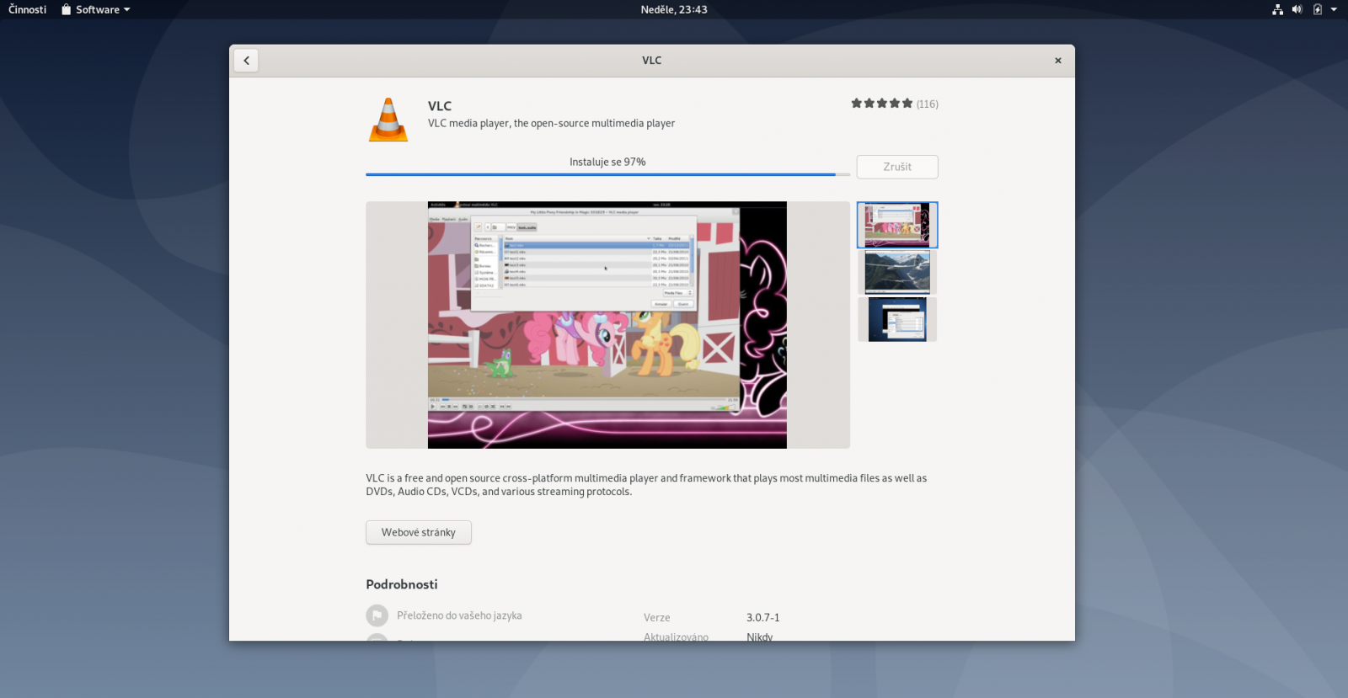Open the clock showing Neděle, 23:43
This screenshot has height=698, width=1348.
point(674,9)
